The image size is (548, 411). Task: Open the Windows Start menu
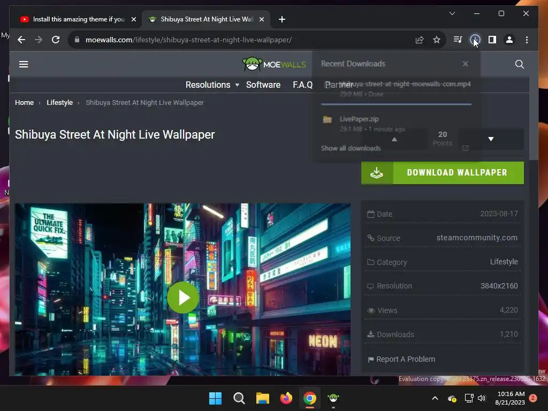point(215,398)
